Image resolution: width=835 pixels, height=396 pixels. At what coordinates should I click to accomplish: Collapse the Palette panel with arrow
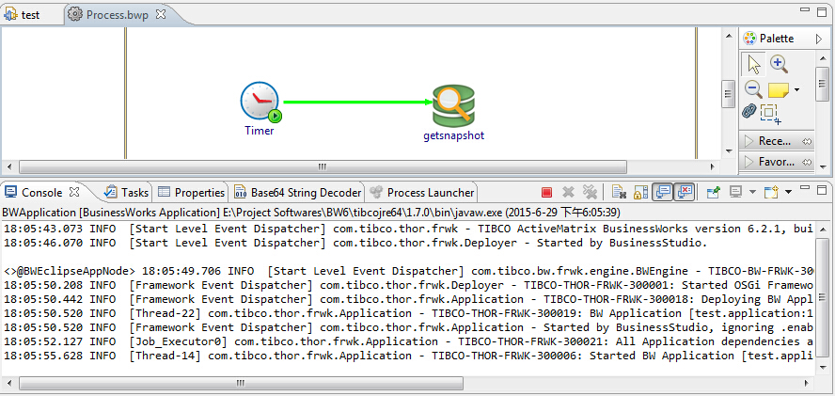(x=819, y=39)
